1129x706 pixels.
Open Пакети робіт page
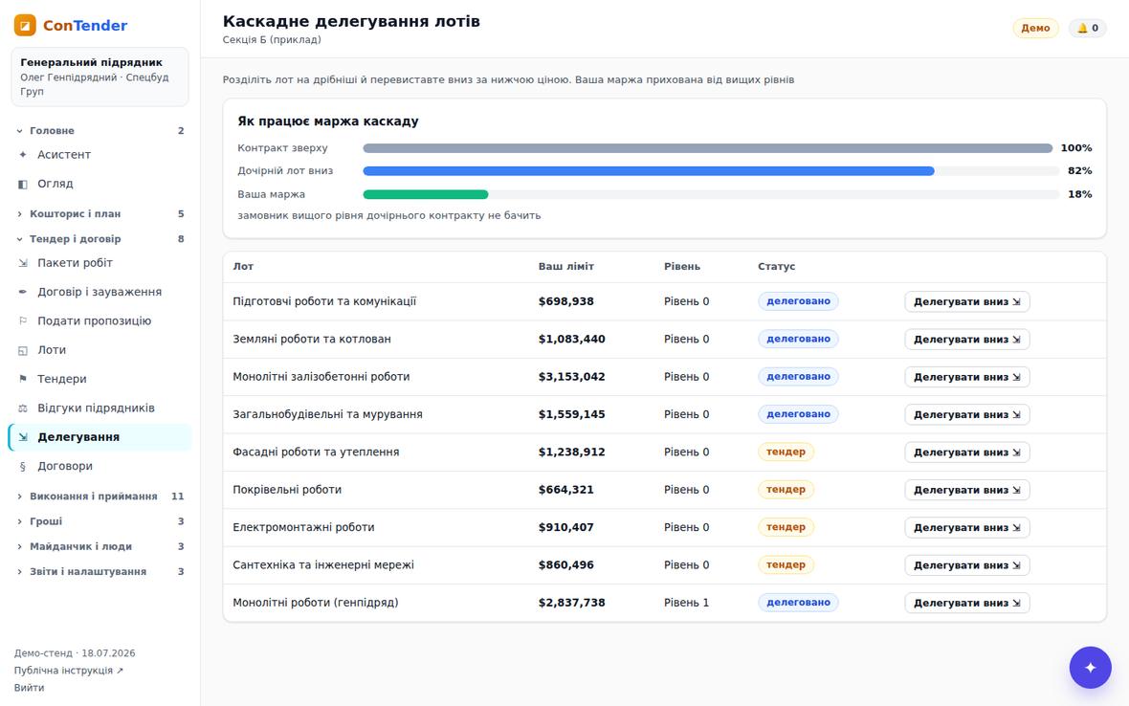pyautogui.click(x=100, y=263)
